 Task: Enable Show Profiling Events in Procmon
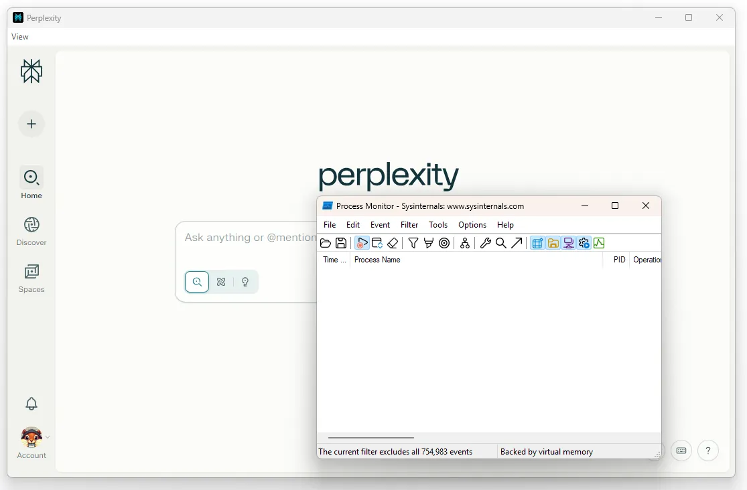pos(598,243)
